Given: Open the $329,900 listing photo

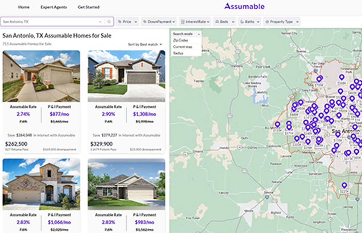Looking at the screenshot, I should tap(126, 76).
